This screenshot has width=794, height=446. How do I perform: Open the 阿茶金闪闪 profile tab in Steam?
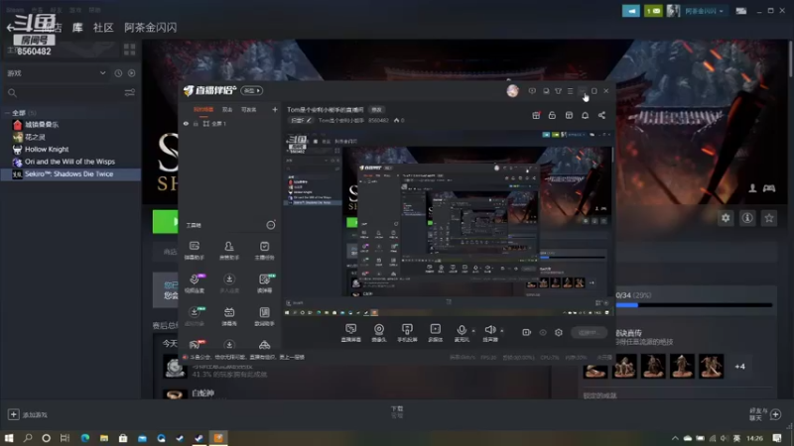click(x=151, y=28)
